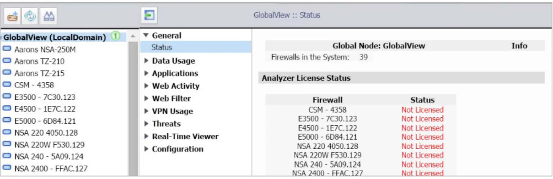This screenshot has height=179, width=553.
Task: Click Not Licensed for NSA 240 - 5A09.124
Action: [x=422, y=164]
